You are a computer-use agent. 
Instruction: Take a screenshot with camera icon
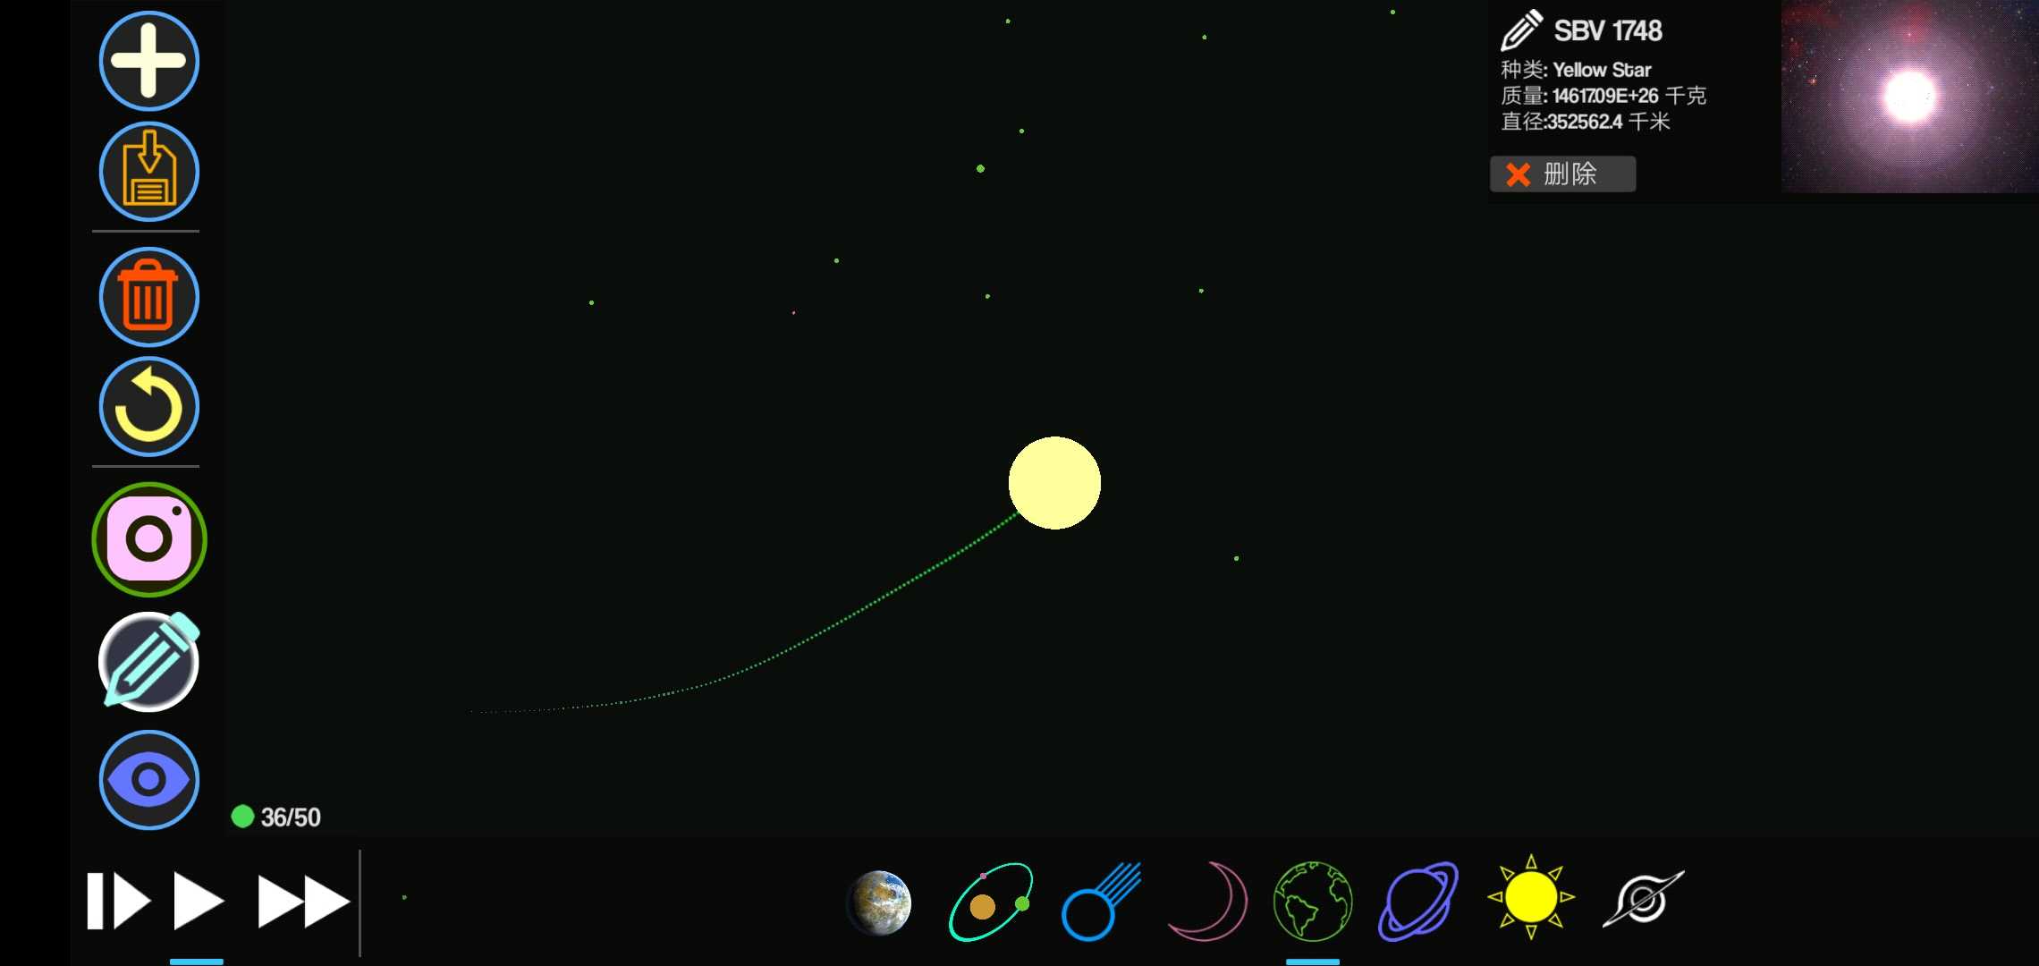149,539
